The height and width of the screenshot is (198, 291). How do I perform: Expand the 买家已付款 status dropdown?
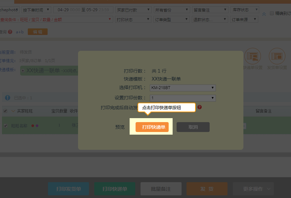[x=133, y=10]
